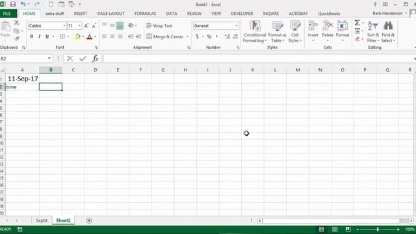Click the Redo arrow icon
Image resolution: width=416 pixels, height=234 pixels.
pos(37,5)
